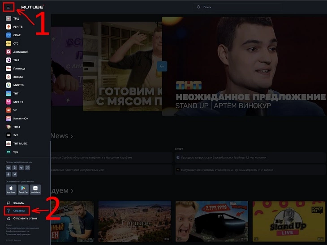The height and width of the screenshot is (245, 327).
Task: Open the Греция travel video thumbnail
Action: click(135, 221)
